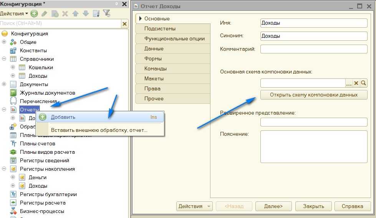Click the ellipsis select button for schema
The width and height of the screenshot is (376, 218).
pos(349,83)
